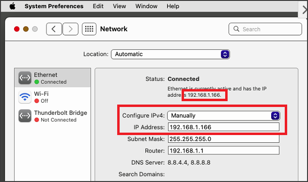The height and width of the screenshot is (182, 308).
Task: Open the Edit menu
Action: 98,6
